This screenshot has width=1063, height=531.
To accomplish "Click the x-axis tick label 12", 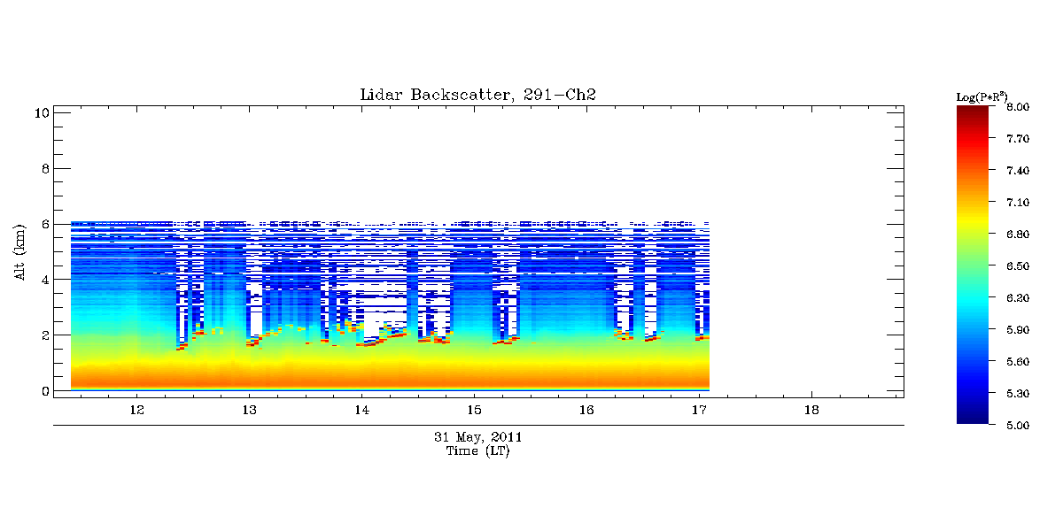I will (x=136, y=411).
